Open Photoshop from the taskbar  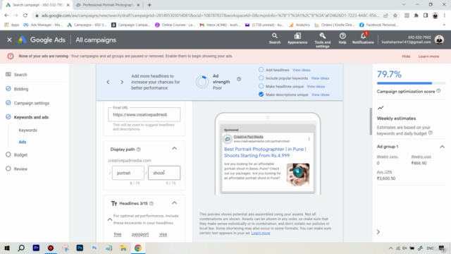(x=80, y=248)
